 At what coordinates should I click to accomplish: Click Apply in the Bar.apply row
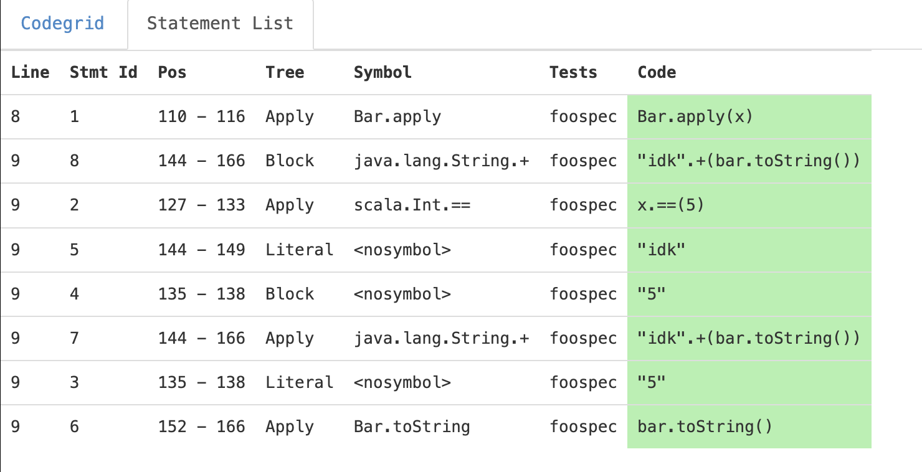tap(290, 116)
